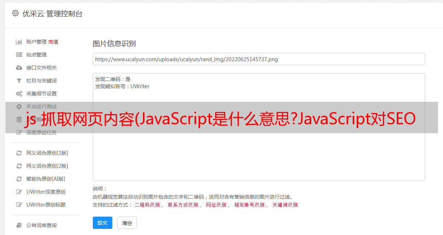Viewport: 443px width, 235px height.
Task: Click the refresh icon beside 智能伪原创[AI版]
Action: tap(19, 179)
